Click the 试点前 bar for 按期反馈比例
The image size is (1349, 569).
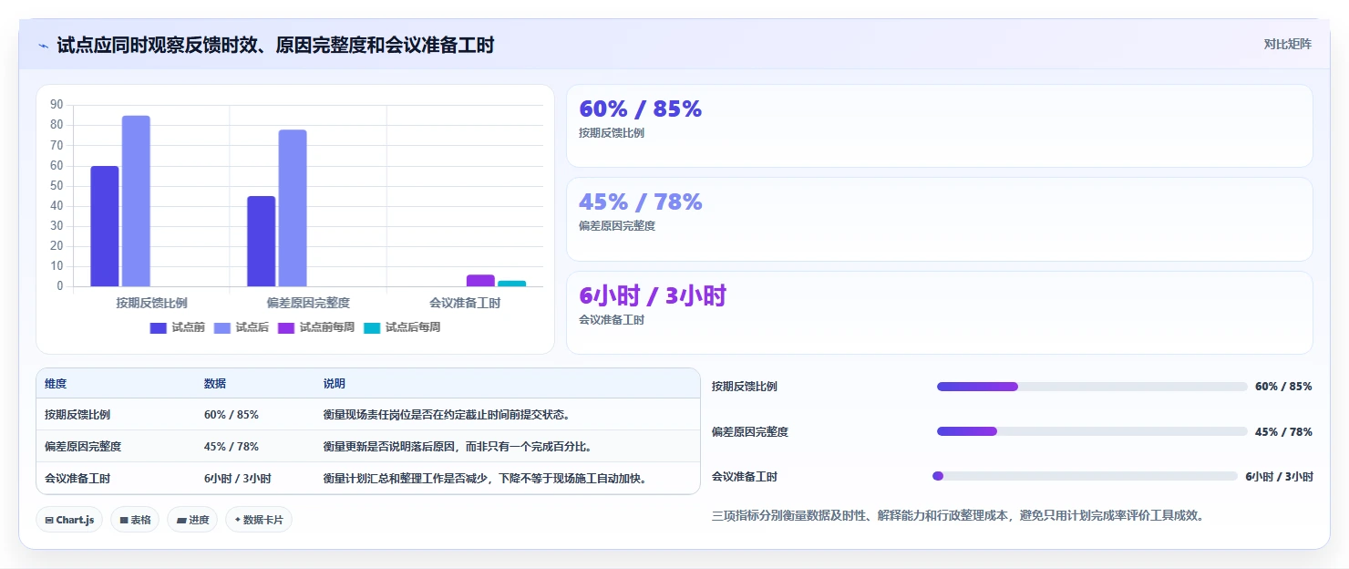[x=105, y=226]
